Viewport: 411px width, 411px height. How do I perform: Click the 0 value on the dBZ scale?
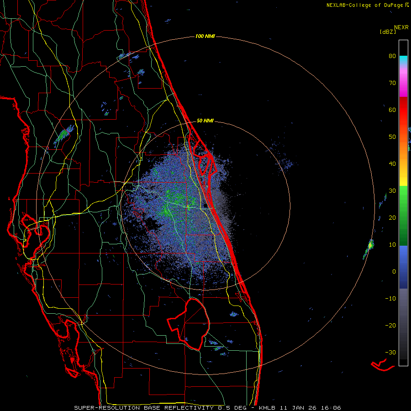394,272
